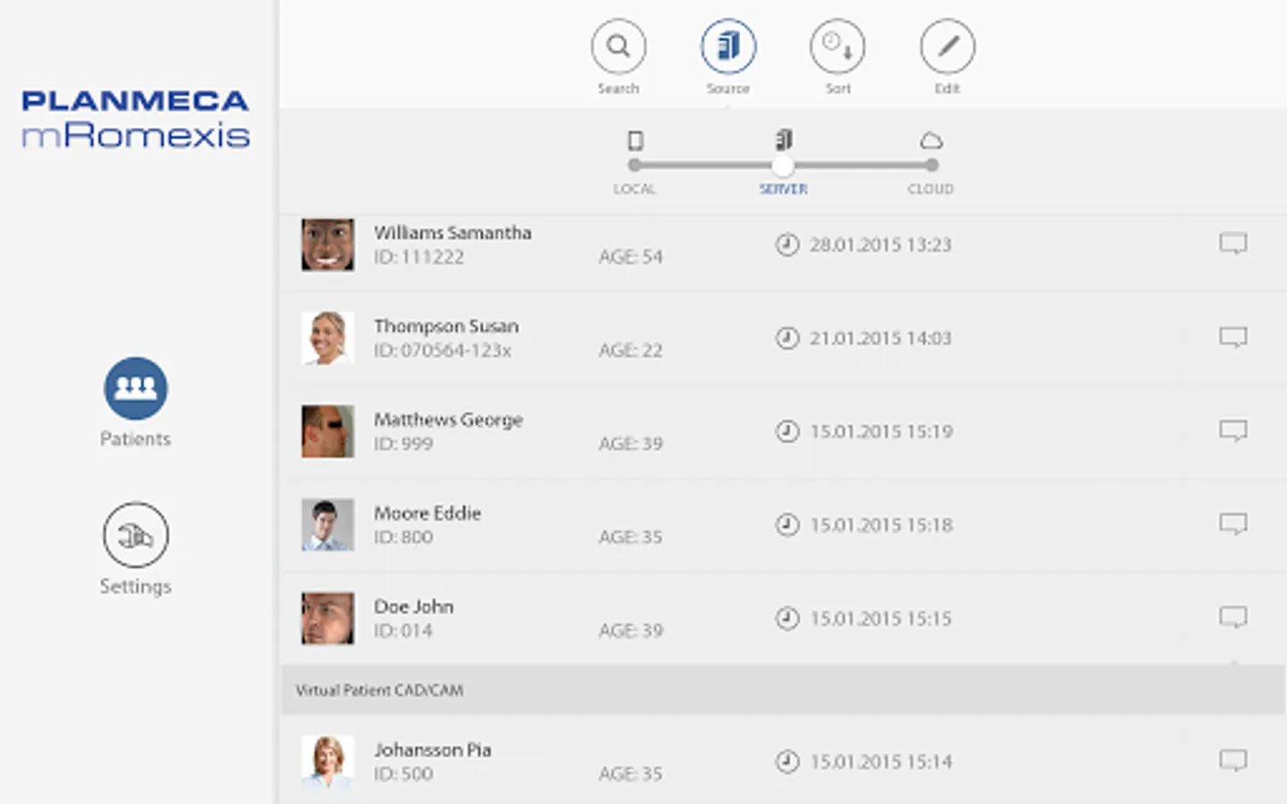Select the Cloud source icon
Screen dimensions: 1287x804
point(931,141)
